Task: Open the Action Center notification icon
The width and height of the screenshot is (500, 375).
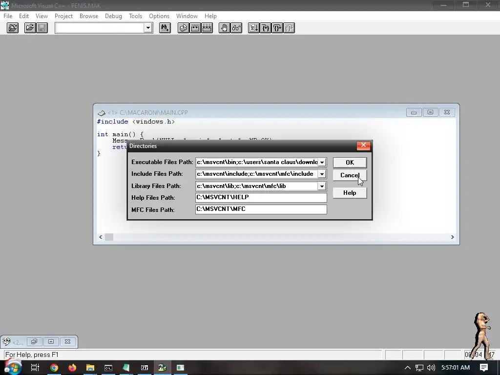Action: (x=484, y=368)
